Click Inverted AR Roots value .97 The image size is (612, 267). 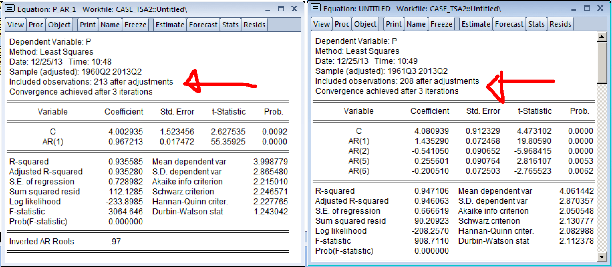pyautogui.click(x=115, y=242)
